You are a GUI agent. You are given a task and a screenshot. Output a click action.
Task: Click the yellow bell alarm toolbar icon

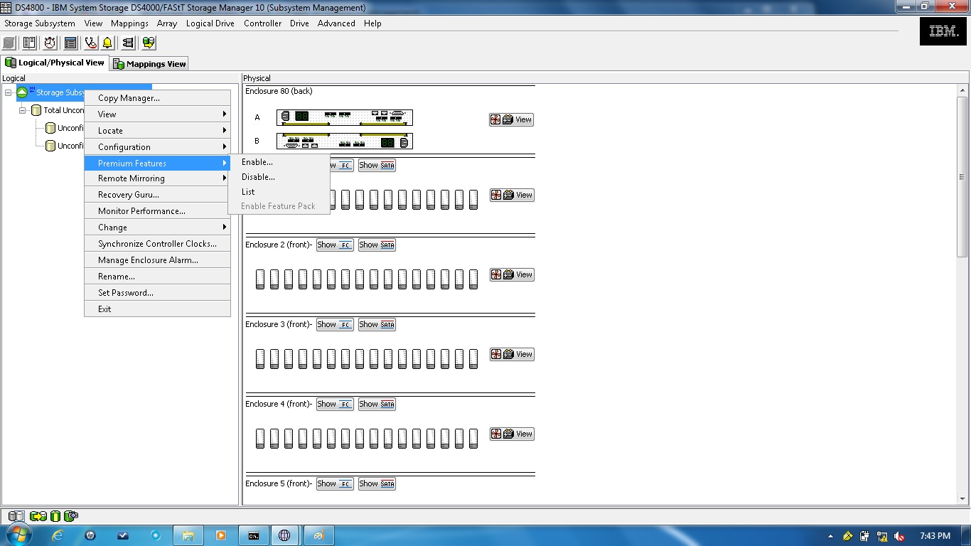click(x=107, y=43)
